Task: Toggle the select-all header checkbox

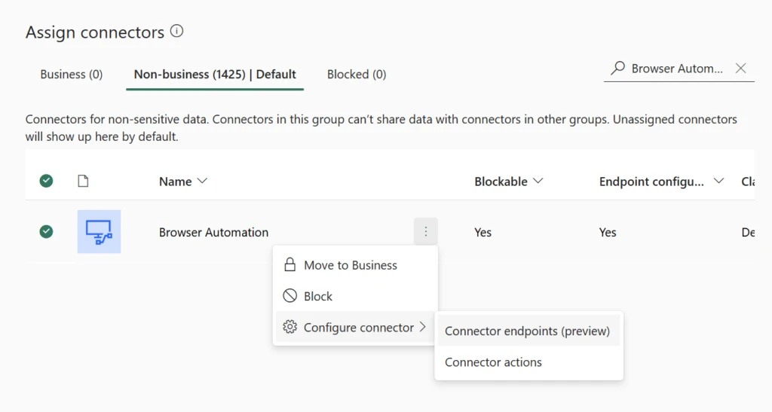Action: (x=46, y=181)
